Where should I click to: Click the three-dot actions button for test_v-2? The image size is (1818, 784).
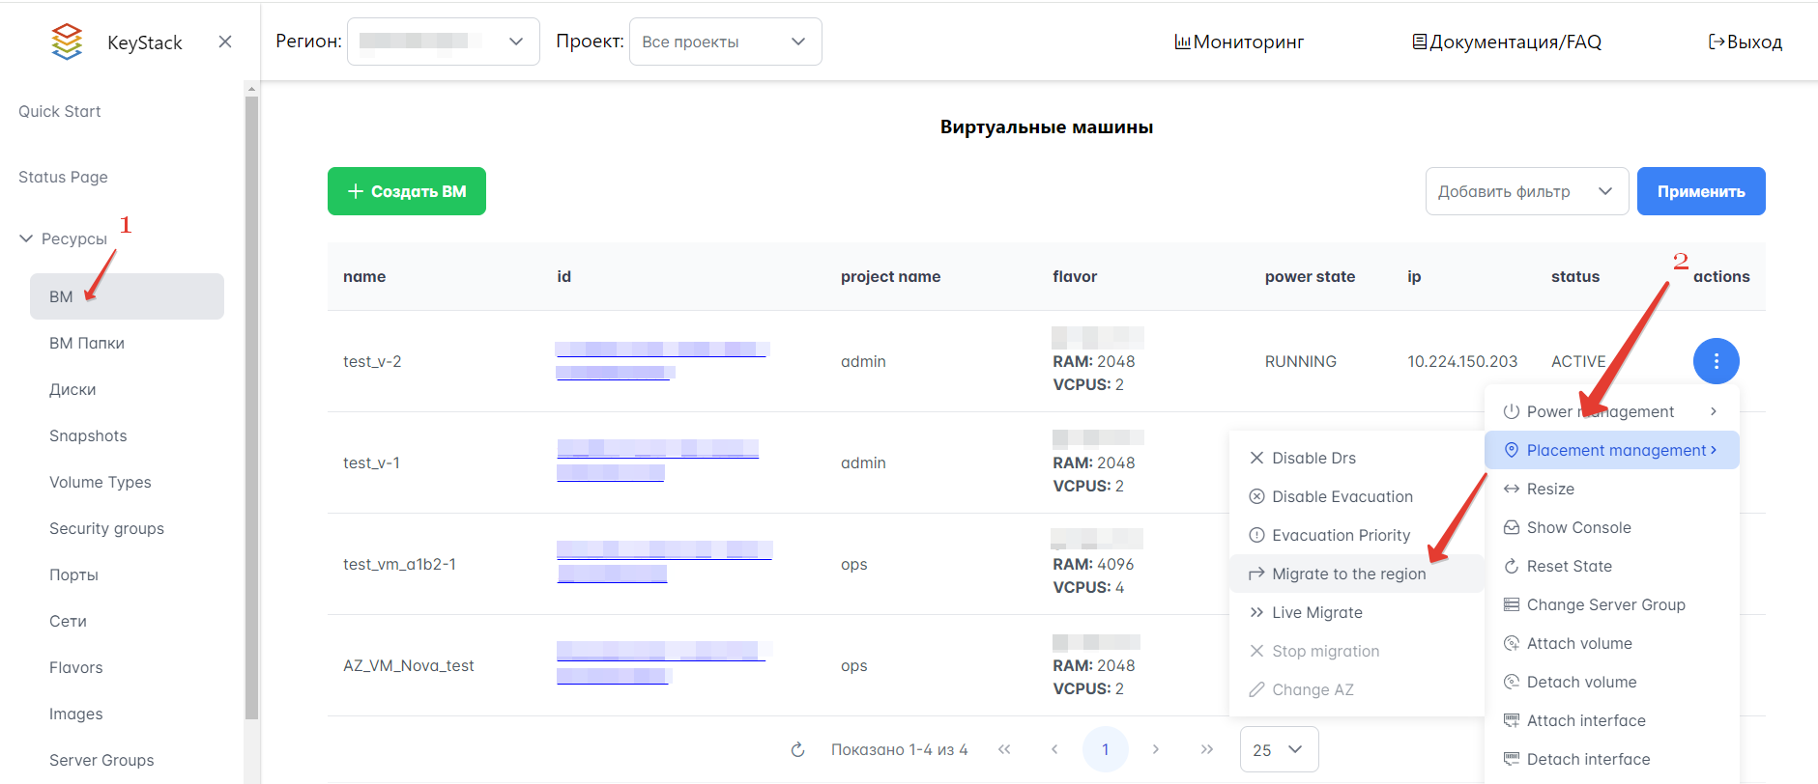pyautogui.click(x=1716, y=361)
